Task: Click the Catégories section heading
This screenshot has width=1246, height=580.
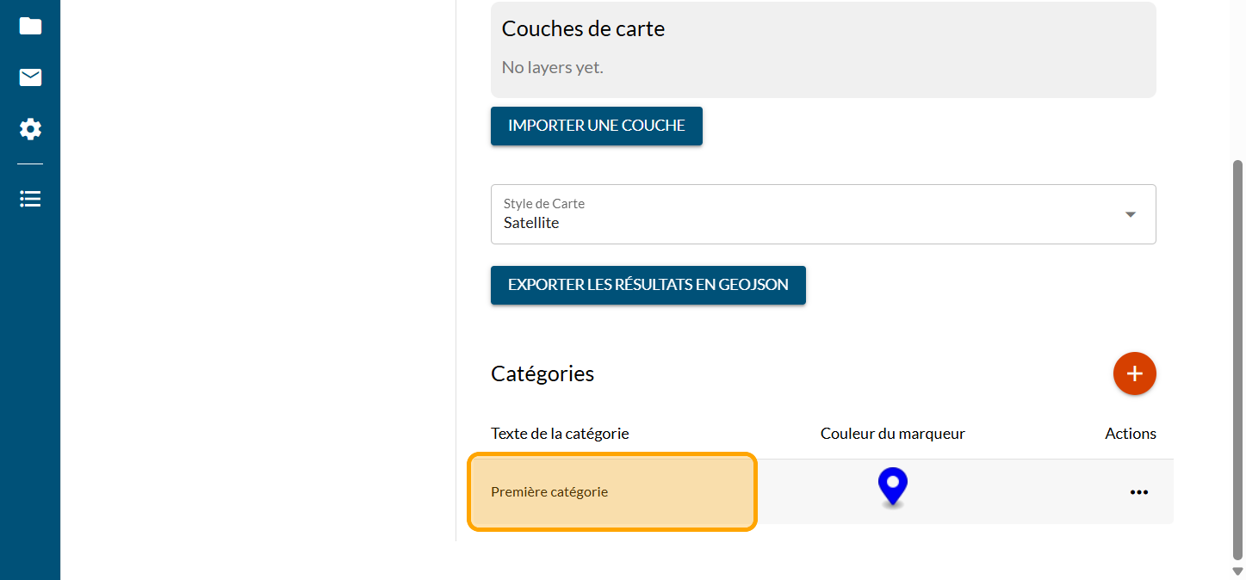Action: point(542,373)
